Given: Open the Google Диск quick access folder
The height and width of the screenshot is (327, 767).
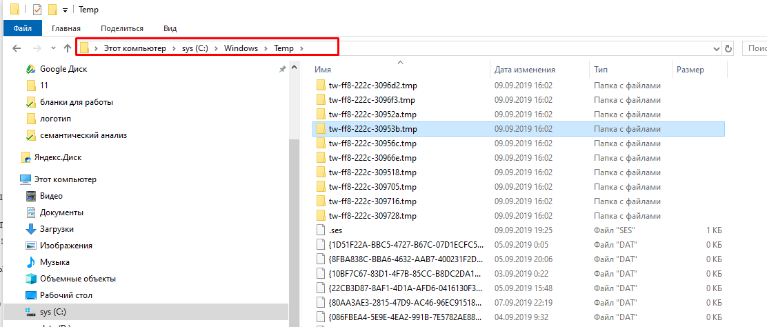Looking at the screenshot, I should pyautogui.click(x=63, y=69).
